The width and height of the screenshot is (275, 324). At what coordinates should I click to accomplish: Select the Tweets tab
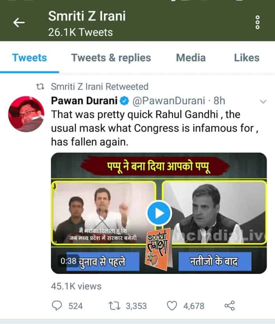tap(30, 58)
